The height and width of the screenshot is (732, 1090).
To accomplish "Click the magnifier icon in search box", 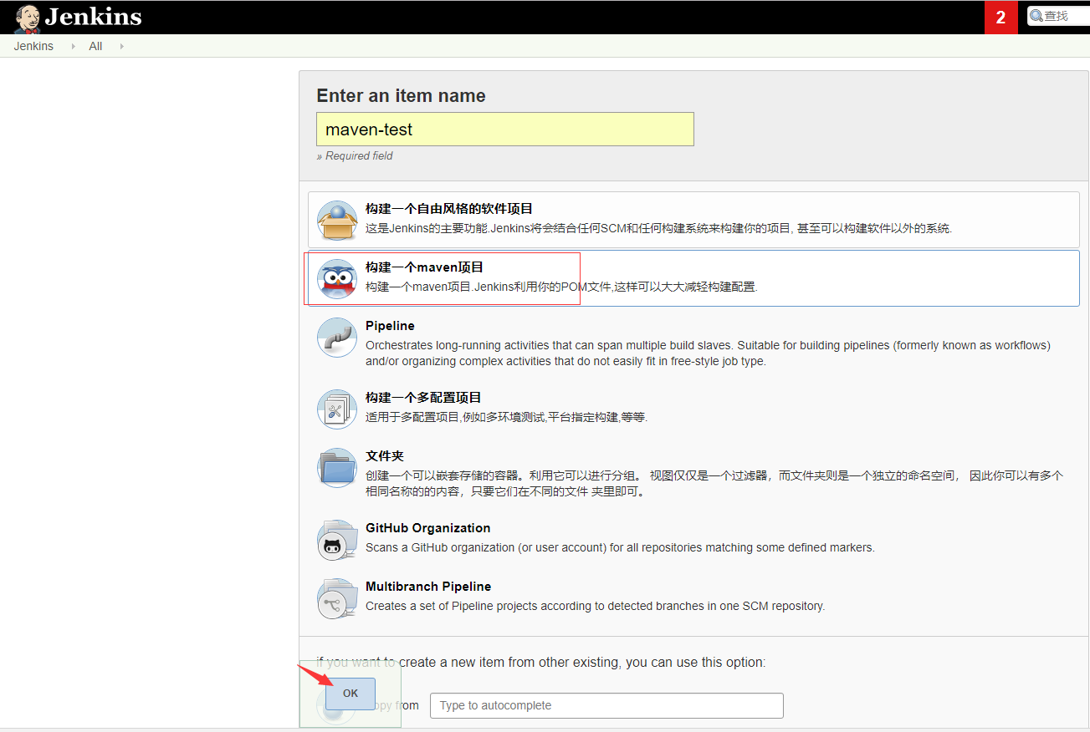I will pyautogui.click(x=1036, y=16).
